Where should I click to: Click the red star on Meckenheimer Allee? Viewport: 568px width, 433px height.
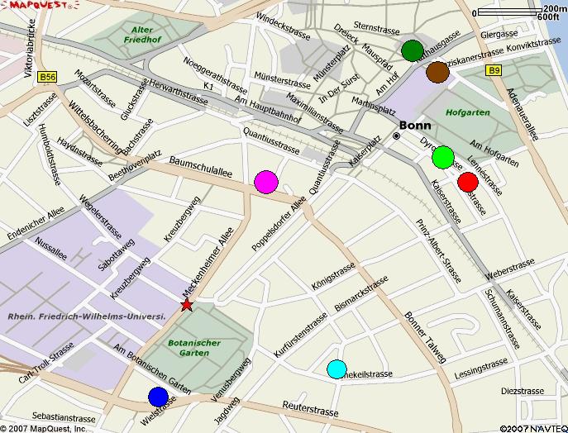186,305
